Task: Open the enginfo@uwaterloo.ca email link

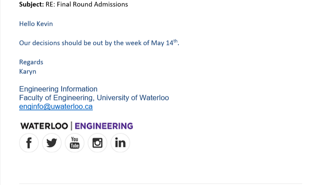Action: pyautogui.click(x=56, y=107)
